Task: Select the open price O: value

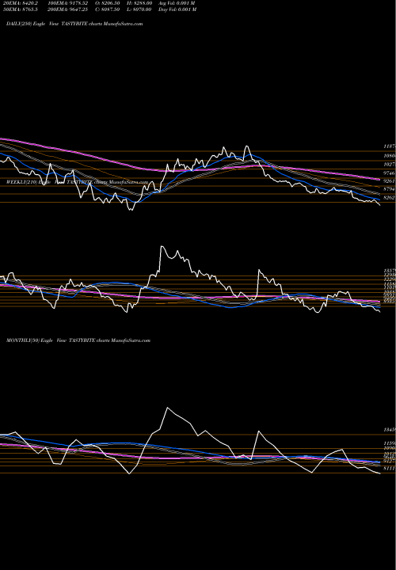Action: click(108, 3)
